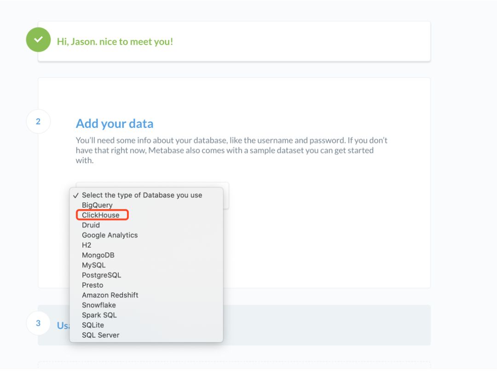Image resolution: width=497 pixels, height=373 pixels.
Task: Click the step 3 number circle
Action: click(38, 323)
